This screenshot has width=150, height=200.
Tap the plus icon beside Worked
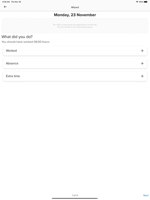click(142, 51)
